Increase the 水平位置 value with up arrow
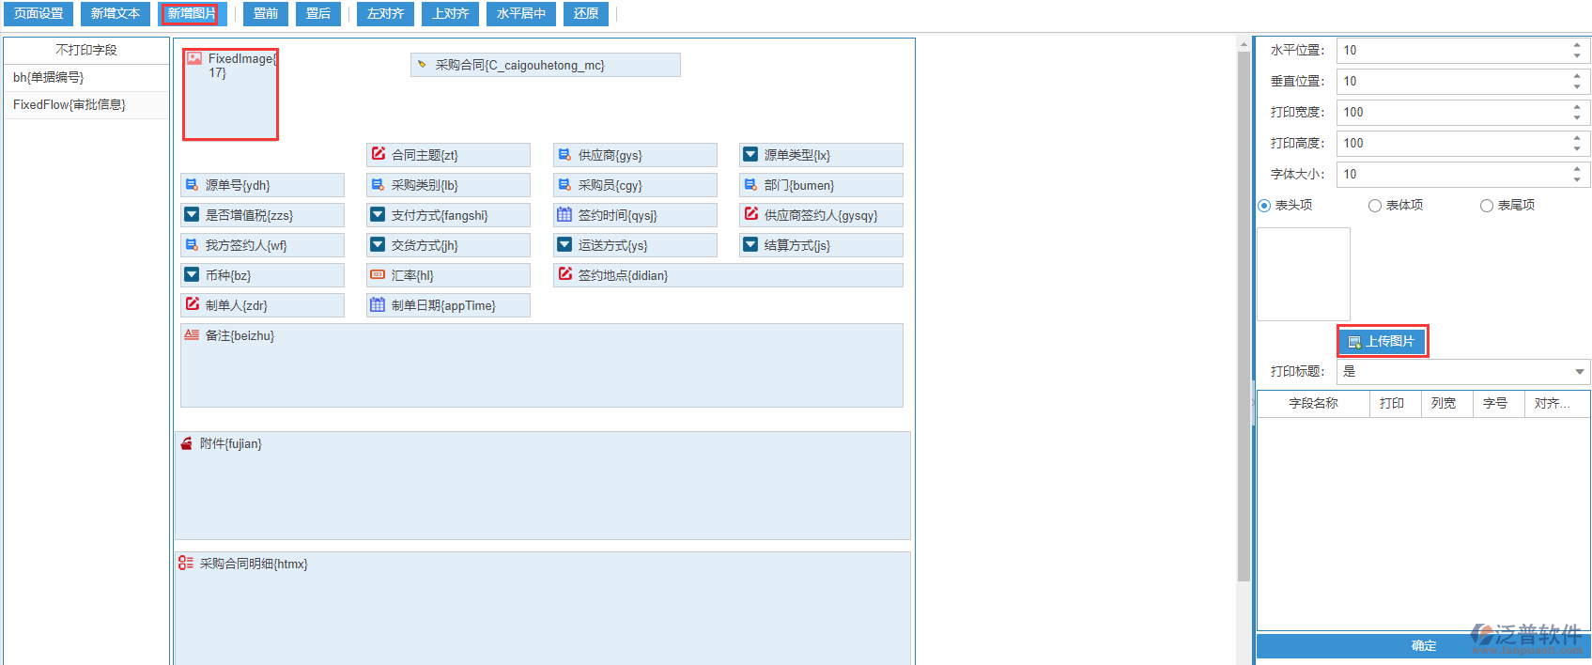The width and height of the screenshot is (1592, 665). [x=1577, y=45]
